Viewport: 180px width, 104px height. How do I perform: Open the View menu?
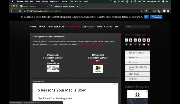click(38, 2)
